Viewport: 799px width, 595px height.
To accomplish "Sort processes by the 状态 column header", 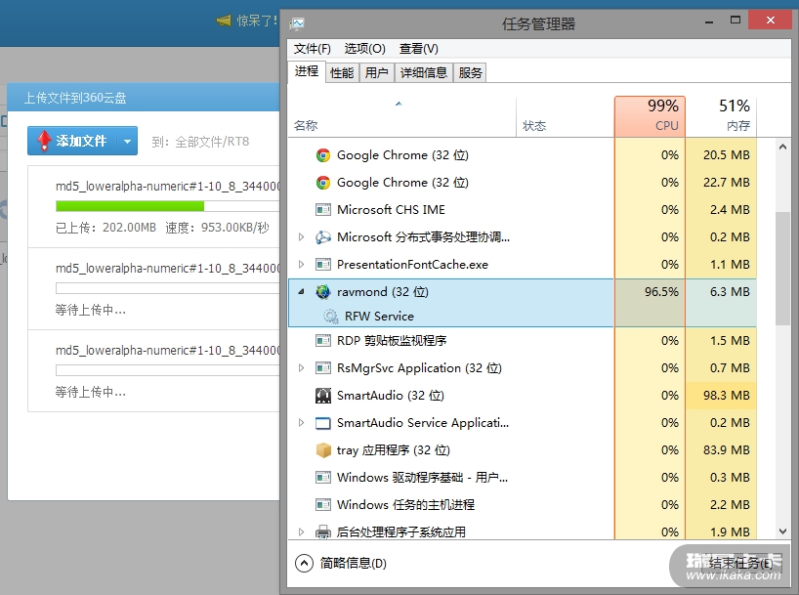I will (x=566, y=116).
